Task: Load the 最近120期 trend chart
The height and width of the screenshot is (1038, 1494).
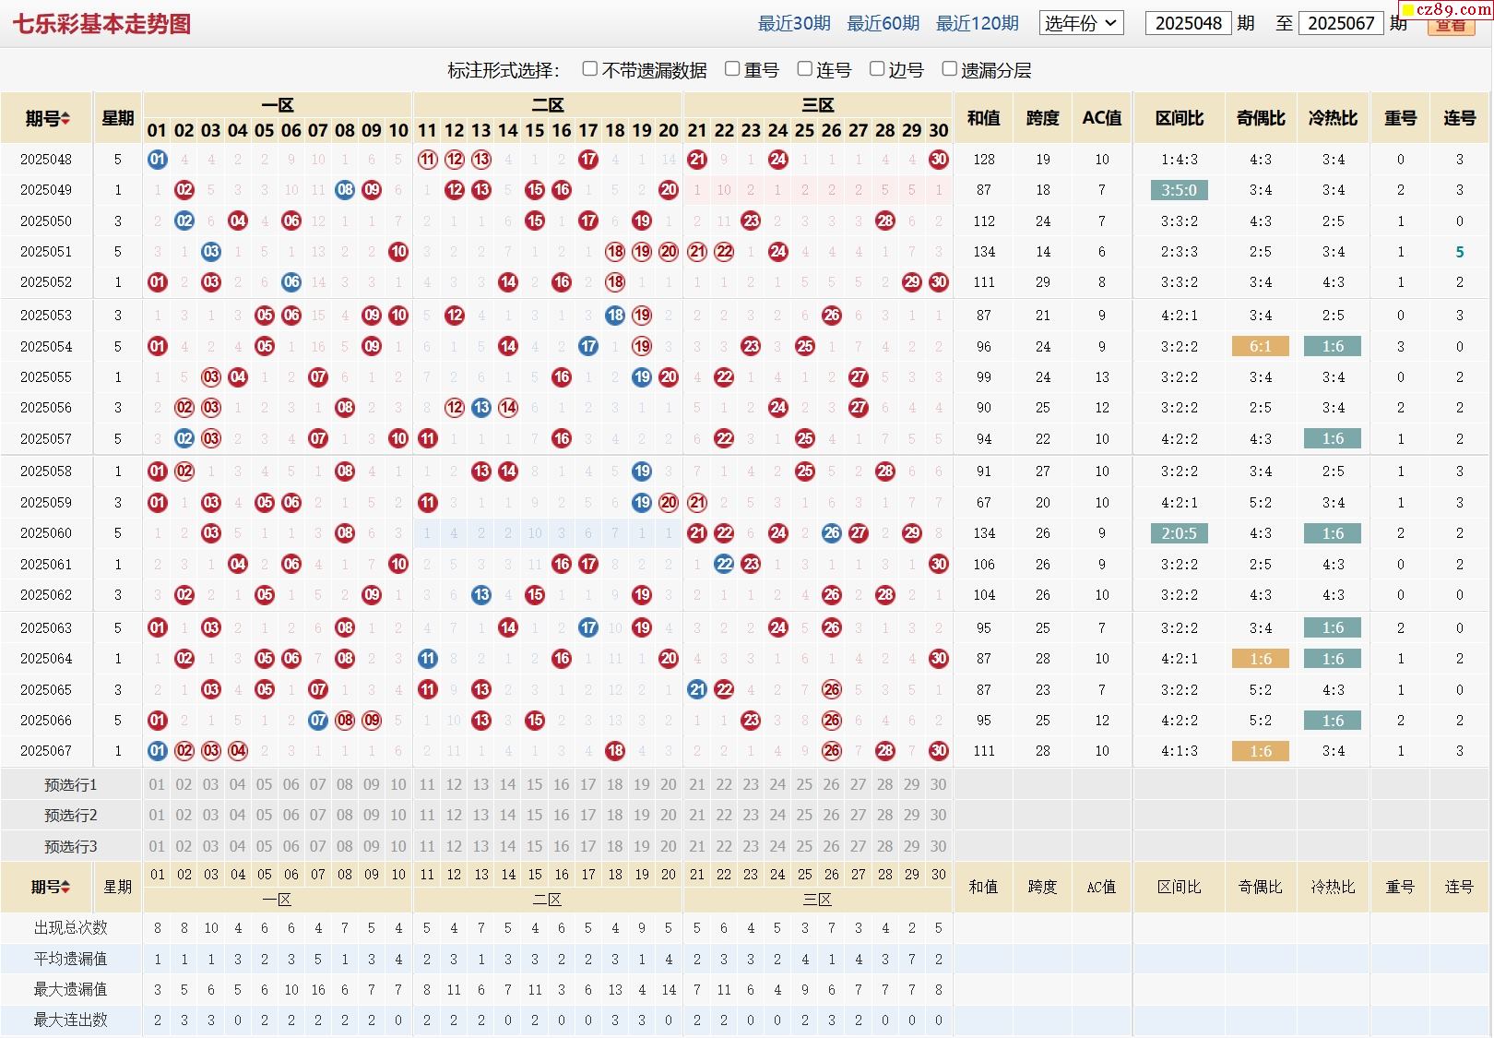Action: click(x=978, y=24)
